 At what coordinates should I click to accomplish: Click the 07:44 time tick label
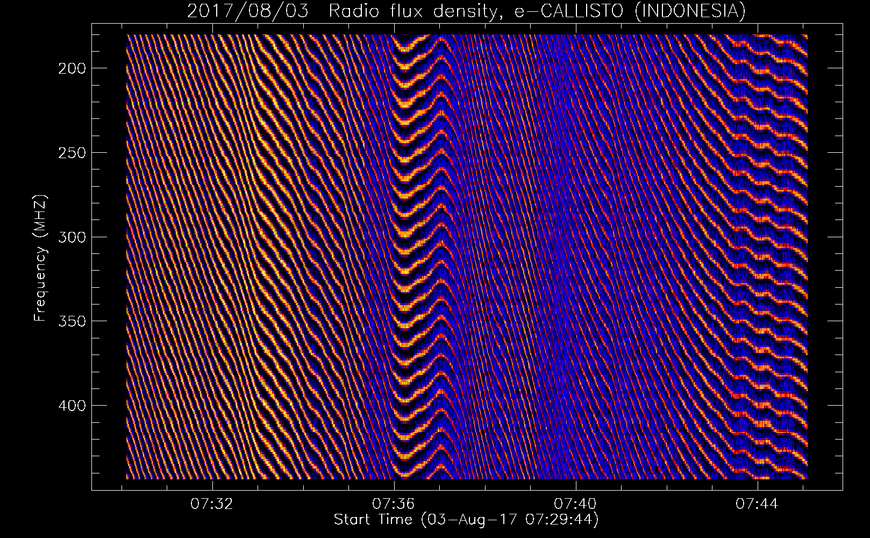point(758,504)
